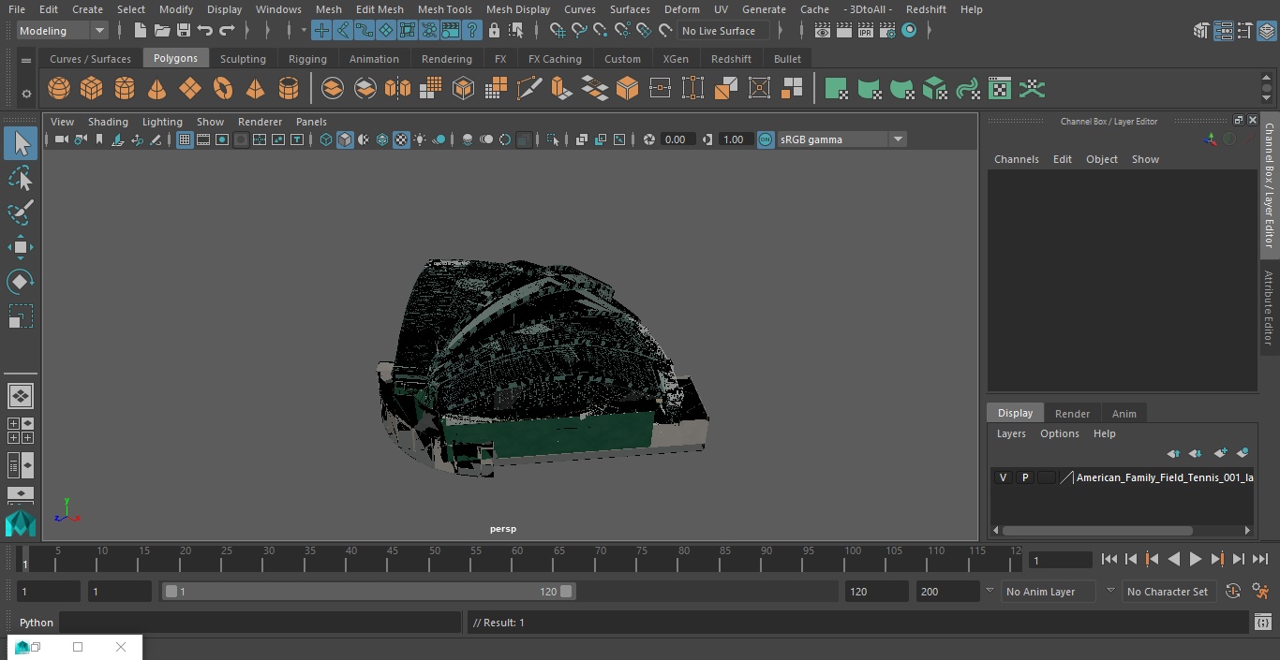Open the Channels menu in Channel Box
The image size is (1280, 660).
pyautogui.click(x=1017, y=159)
